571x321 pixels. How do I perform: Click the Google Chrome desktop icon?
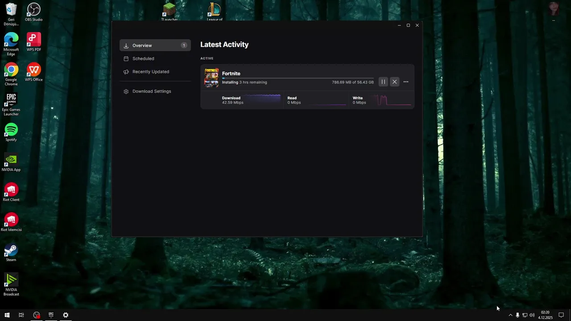point(11,74)
